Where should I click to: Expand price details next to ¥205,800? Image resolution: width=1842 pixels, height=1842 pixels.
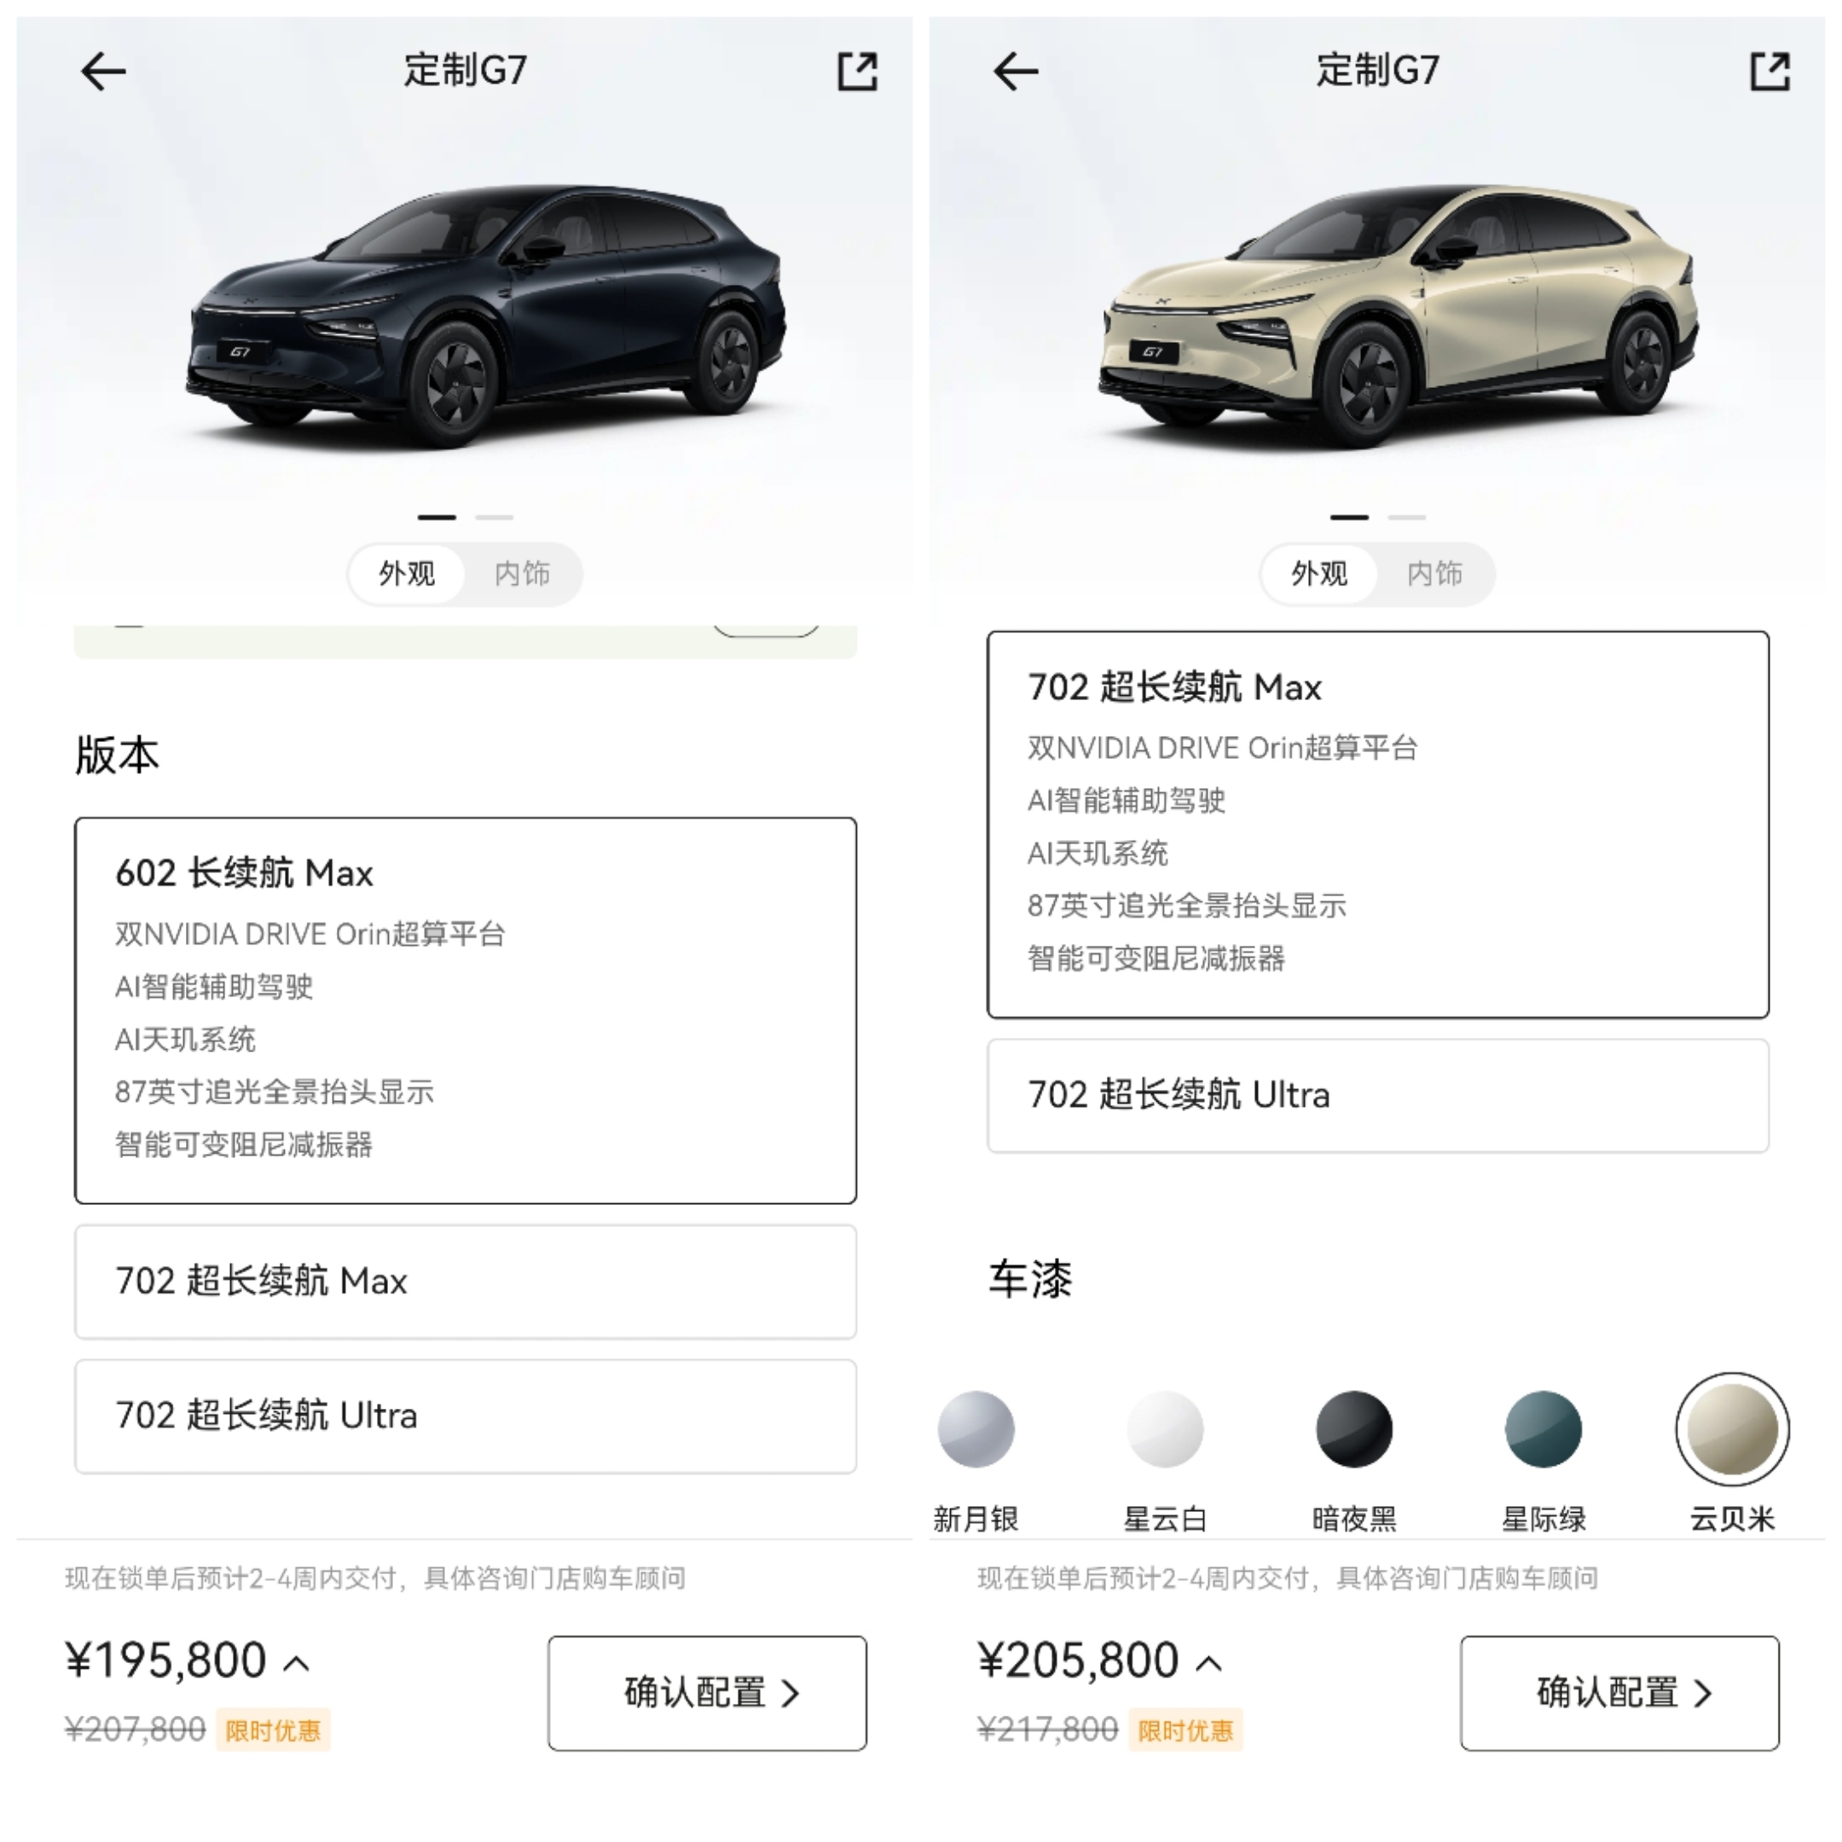coord(1209,1664)
